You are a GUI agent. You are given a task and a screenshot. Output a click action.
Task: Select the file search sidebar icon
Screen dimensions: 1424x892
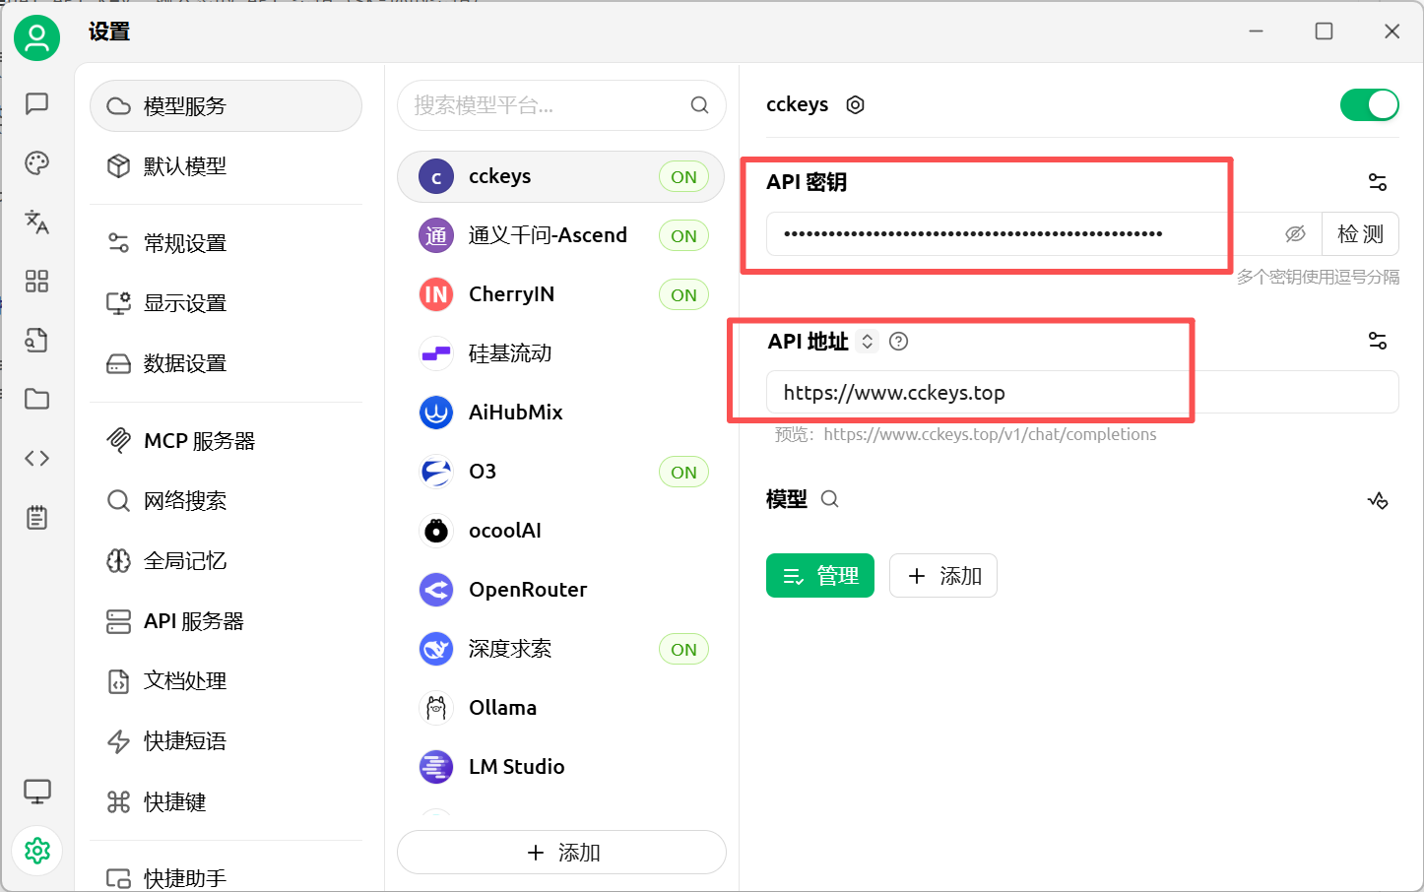(36, 340)
